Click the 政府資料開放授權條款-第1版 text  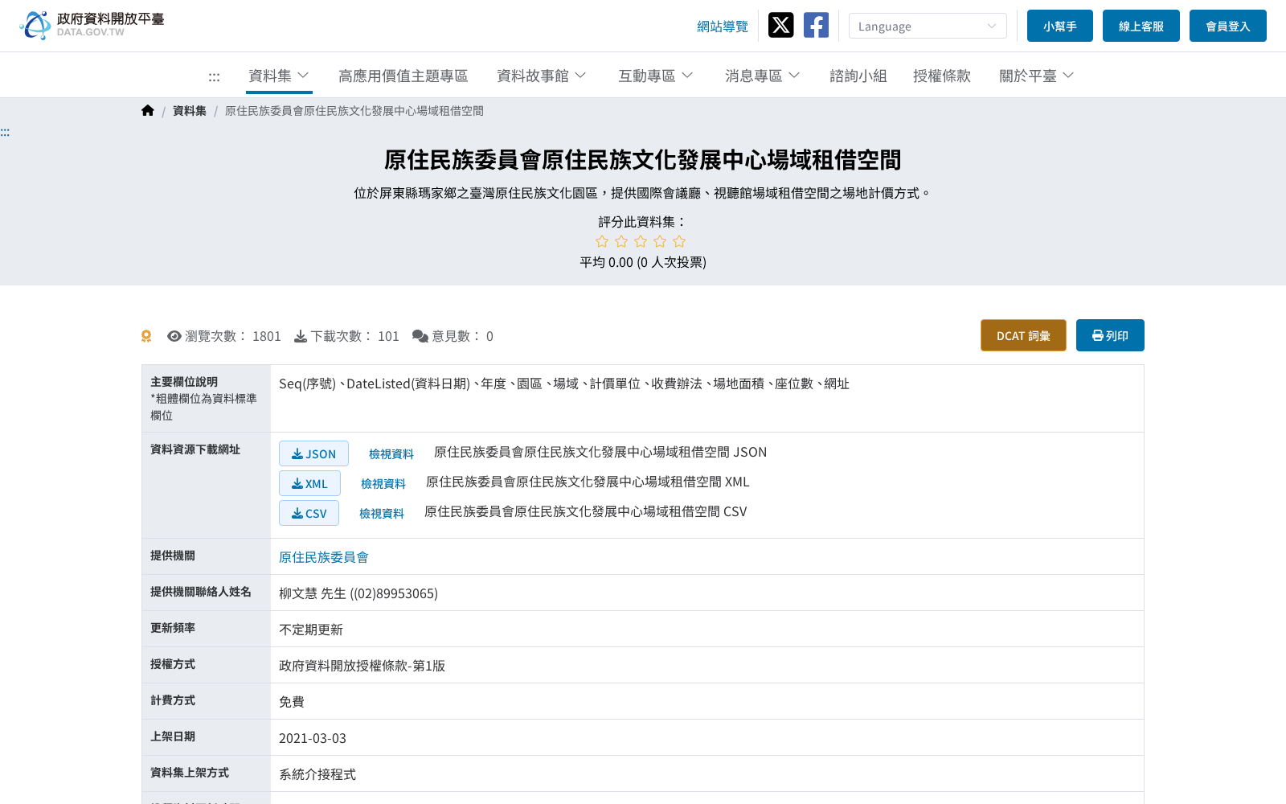point(362,666)
